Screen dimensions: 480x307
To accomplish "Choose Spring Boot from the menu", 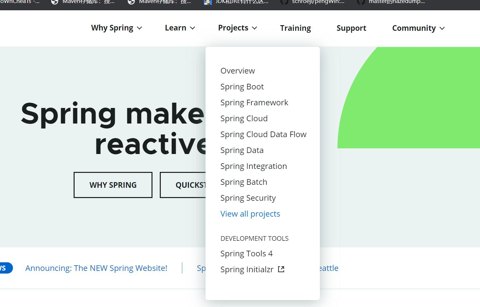I will pyautogui.click(x=242, y=87).
